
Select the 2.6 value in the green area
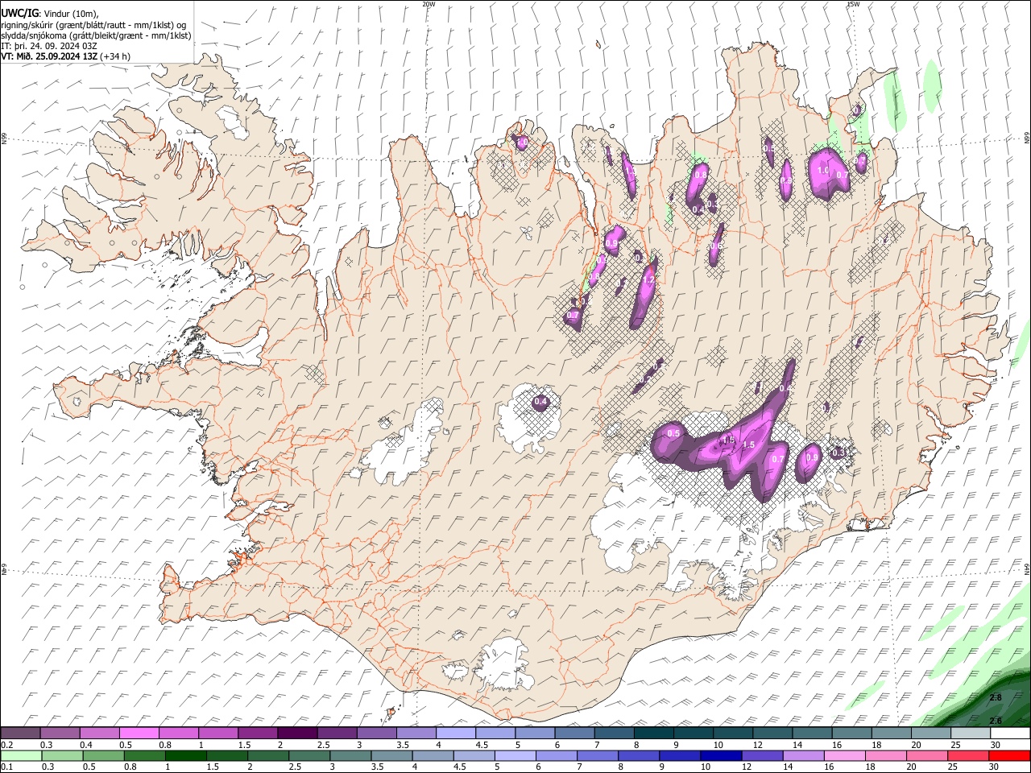pos(996,721)
